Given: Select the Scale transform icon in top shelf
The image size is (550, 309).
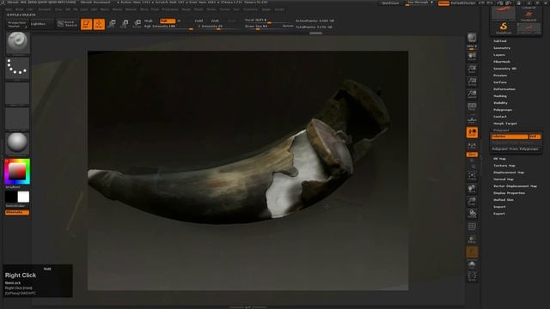Looking at the screenshot, I should pos(125,24).
